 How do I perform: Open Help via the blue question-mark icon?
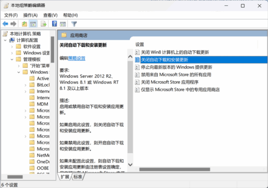click(x=54, y=24)
